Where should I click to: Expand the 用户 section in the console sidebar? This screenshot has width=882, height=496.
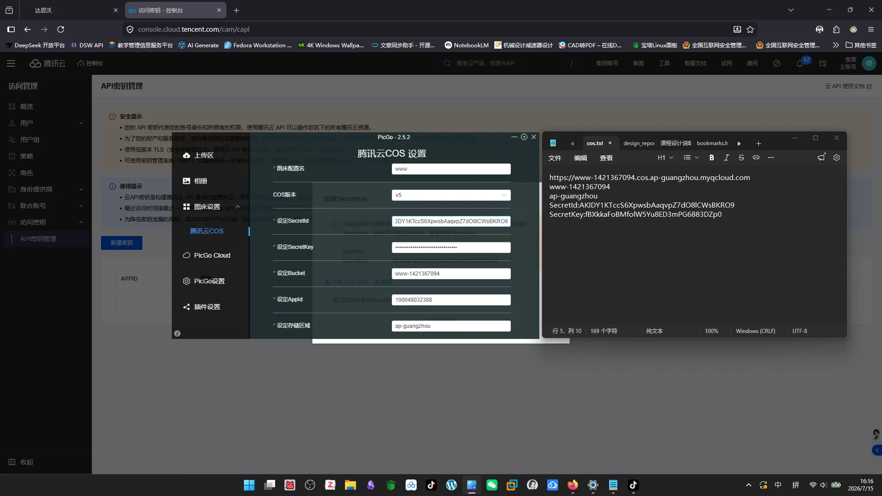pos(46,123)
